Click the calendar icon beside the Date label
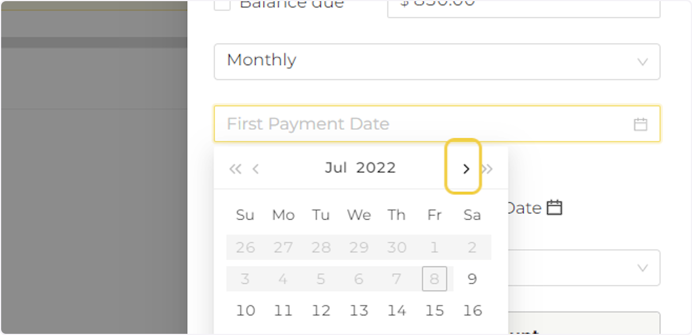The image size is (692, 335). 553,208
